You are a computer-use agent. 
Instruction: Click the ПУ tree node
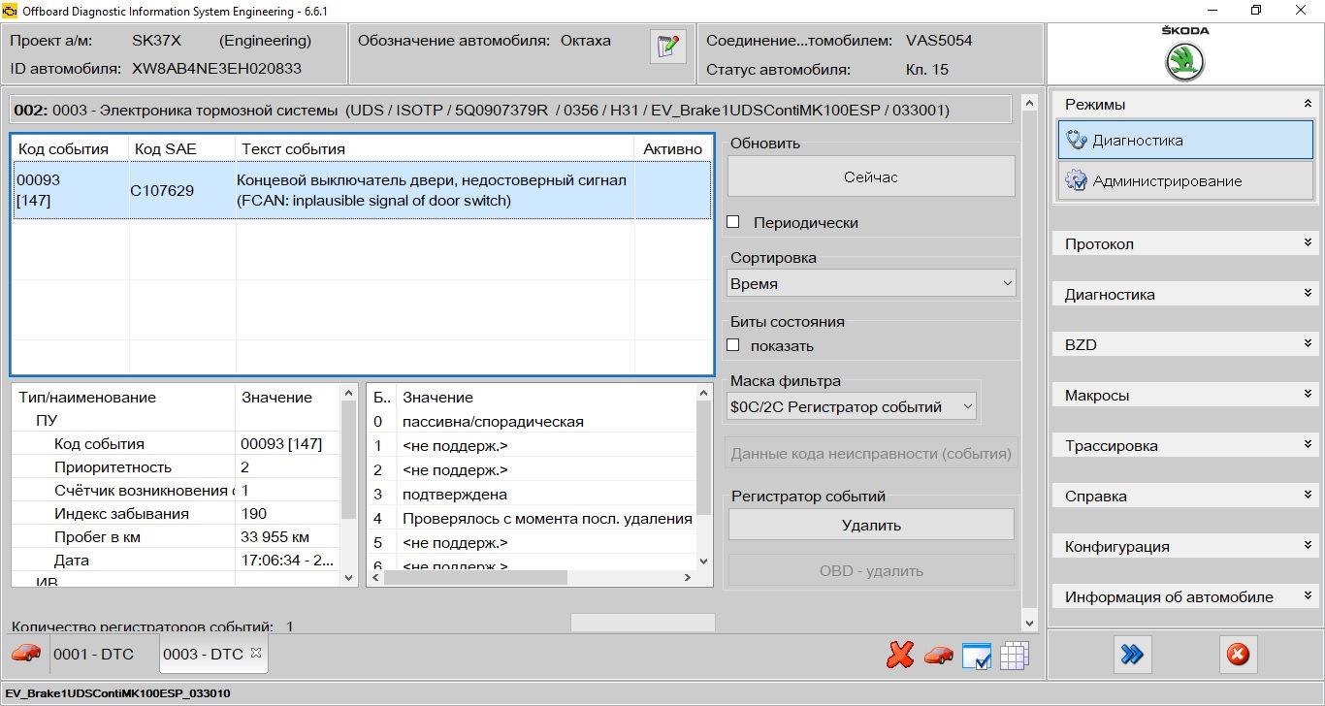pyautogui.click(x=47, y=420)
